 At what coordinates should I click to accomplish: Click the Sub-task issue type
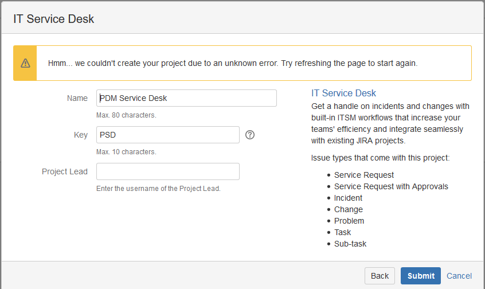click(350, 244)
